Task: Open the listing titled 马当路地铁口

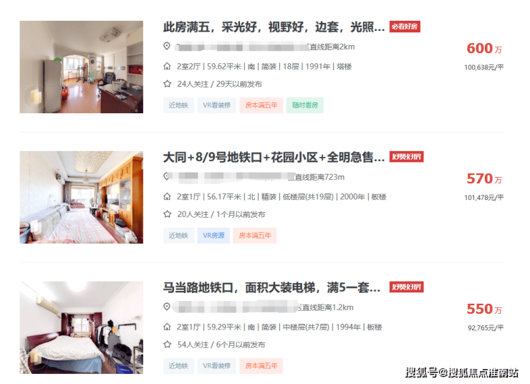Action: tap(271, 288)
